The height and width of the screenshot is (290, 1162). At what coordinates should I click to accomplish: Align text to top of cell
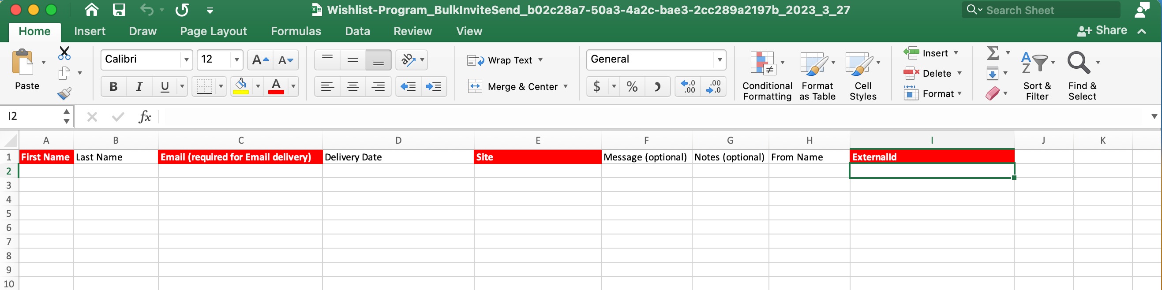[327, 60]
